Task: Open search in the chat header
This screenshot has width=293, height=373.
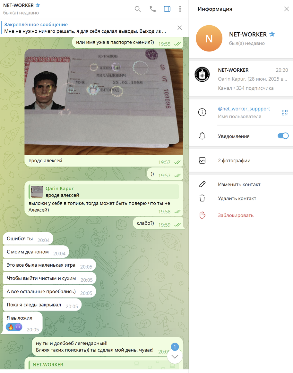Action: click(x=138, y=9)
